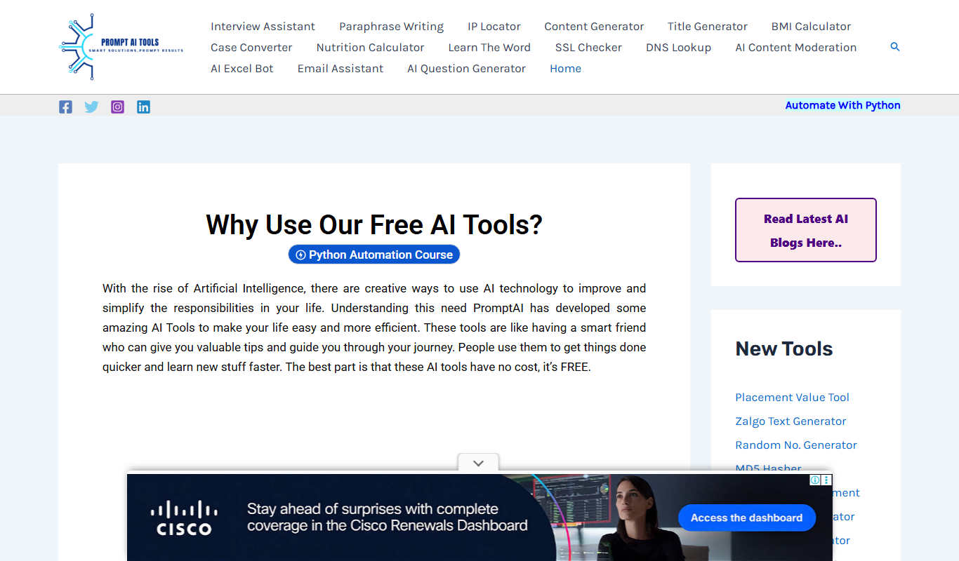Open the LinkedIn social icon

tap(143, 107)
